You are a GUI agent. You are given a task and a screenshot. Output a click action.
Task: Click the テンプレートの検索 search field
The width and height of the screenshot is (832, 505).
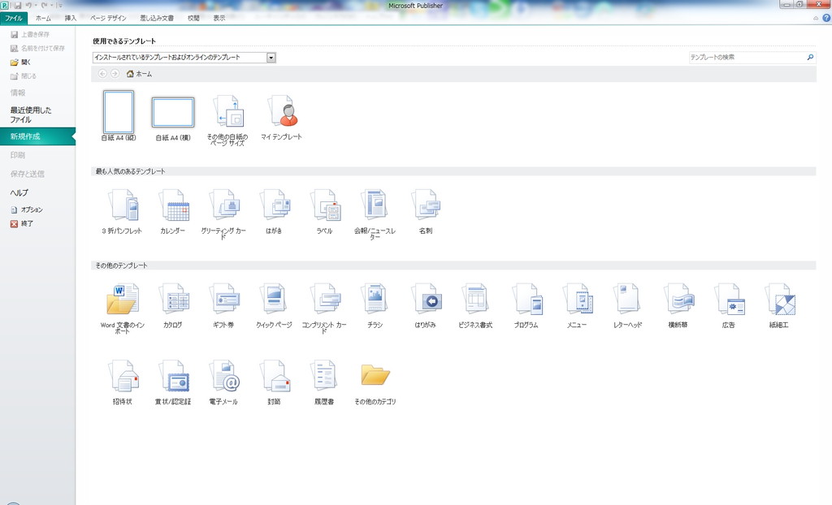[747, 58]
